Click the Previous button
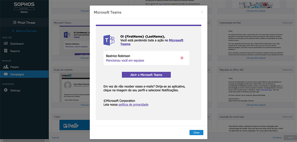Image resolution: width=297 pixels, height=142 pixels. pos(277,138)
